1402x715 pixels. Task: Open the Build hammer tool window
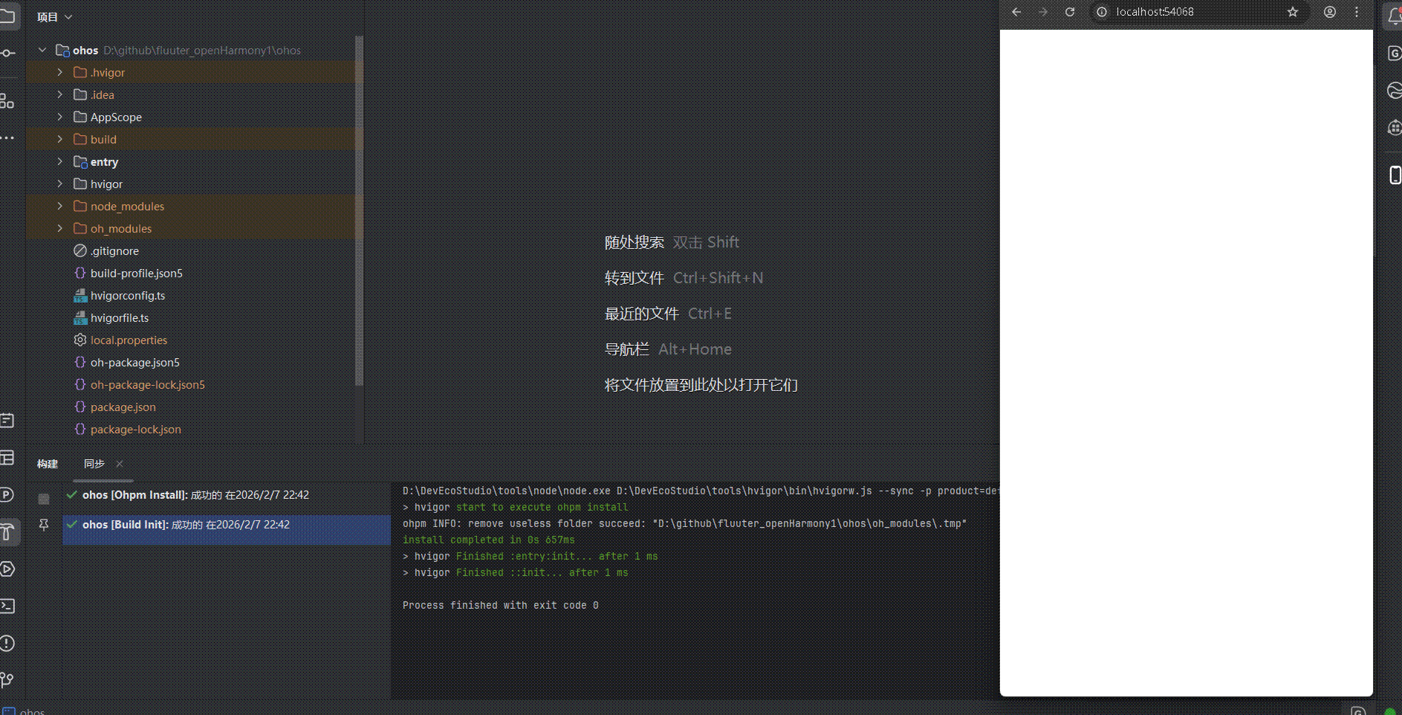[x=7, y=531]
